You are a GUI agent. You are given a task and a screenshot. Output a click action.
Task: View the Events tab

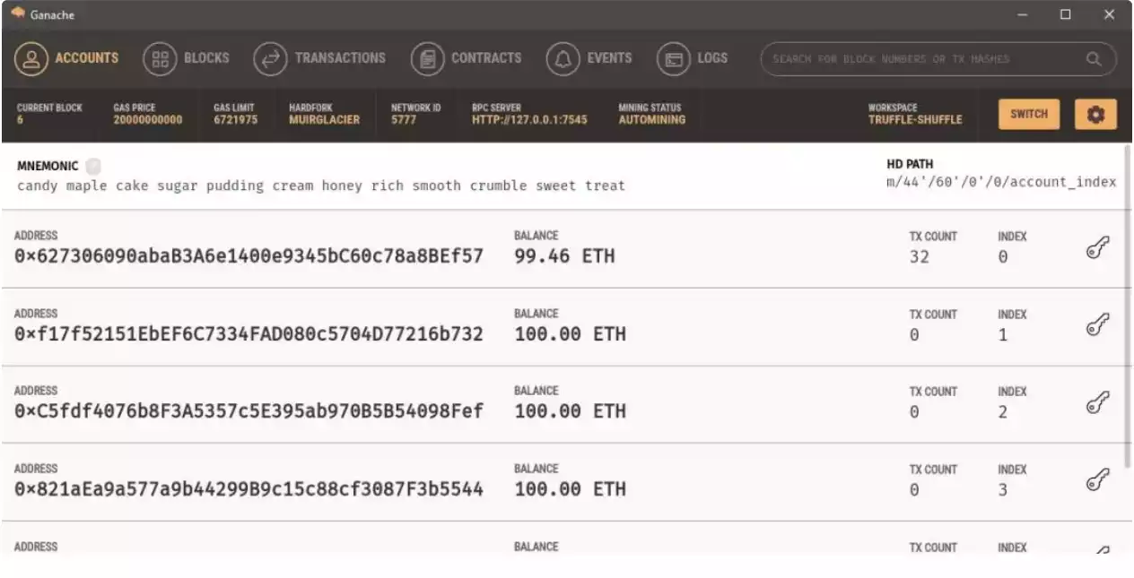tap(589, 59)
